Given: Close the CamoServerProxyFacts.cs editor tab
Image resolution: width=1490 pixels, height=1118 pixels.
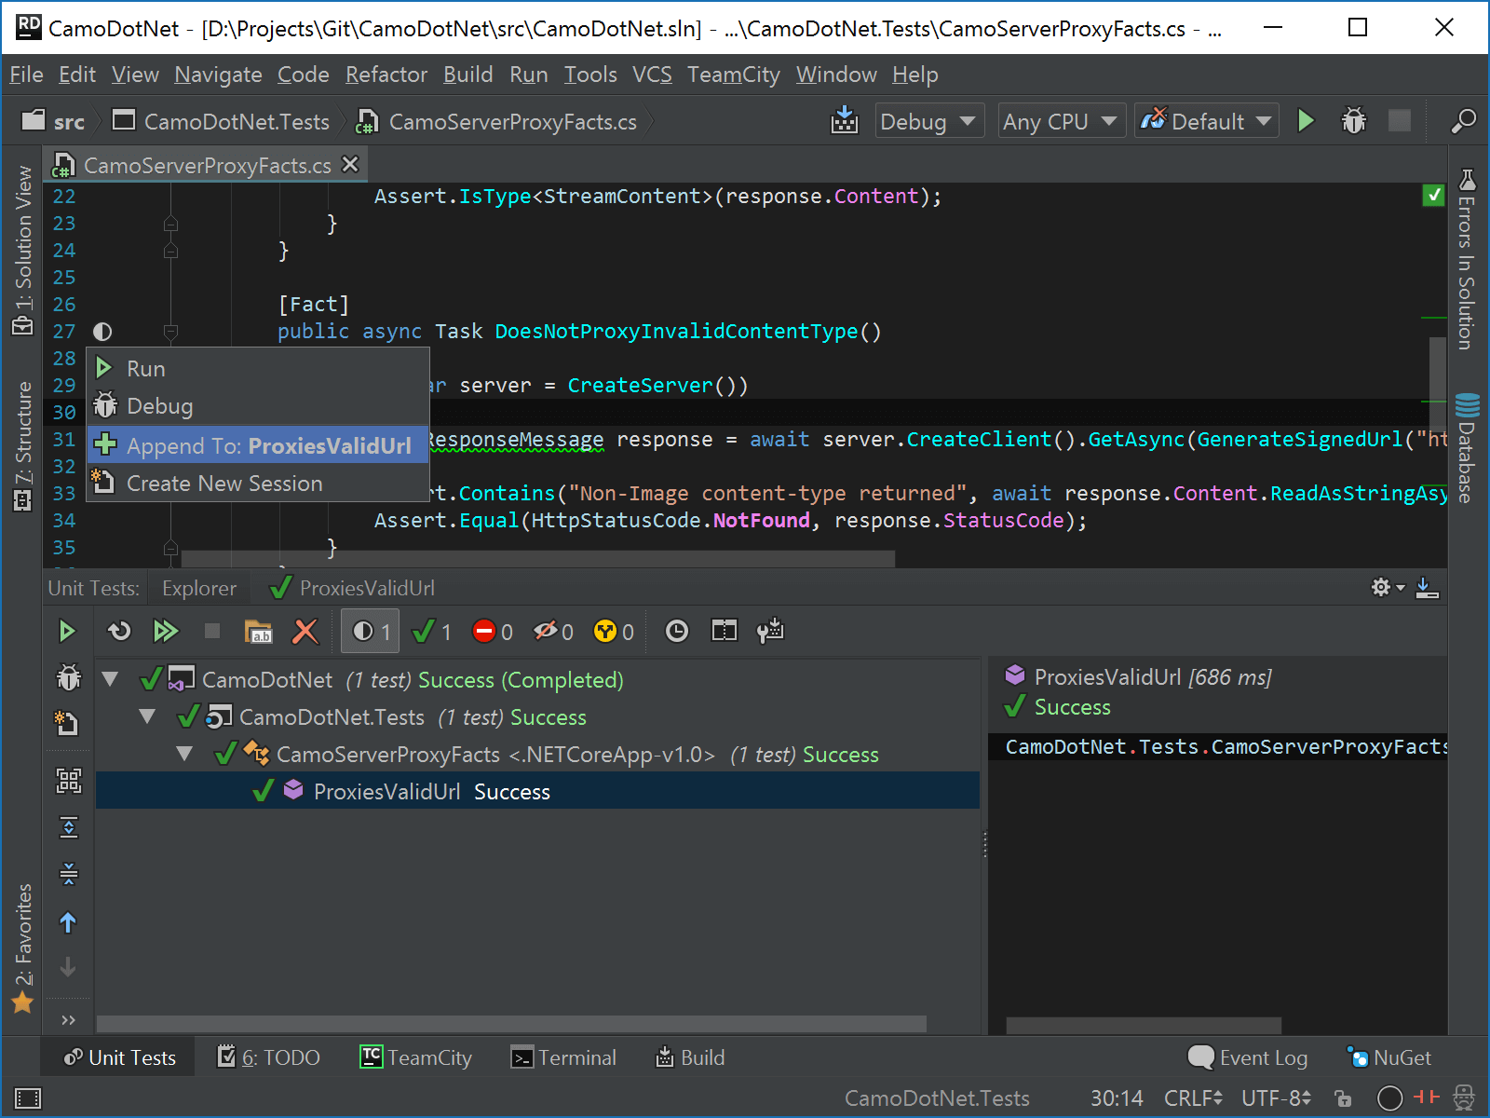Looking at the screenshot, I should pyautogui.click(x=350, y=164).
